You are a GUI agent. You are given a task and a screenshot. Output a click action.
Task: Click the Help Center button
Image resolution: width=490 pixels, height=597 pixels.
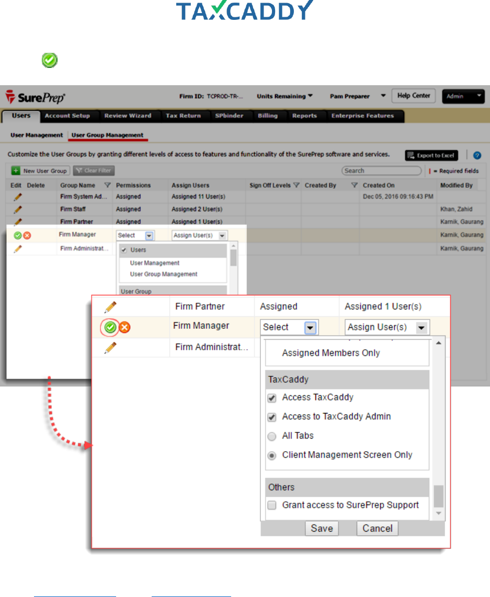(x=414, y=96)
